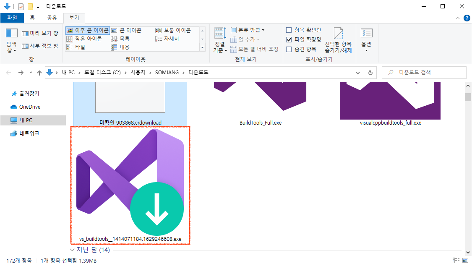Choose the Large icons (큰 아이콘) layout
Viewport: 472px width, 266px height.
click(126, 30)
